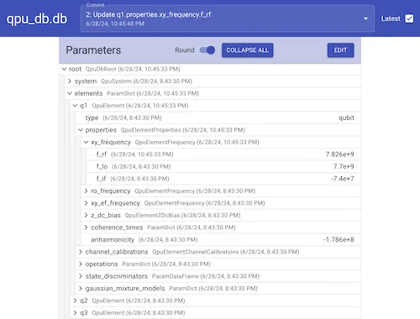
Task: Collapse the elements node chevron
Action: tap(70, 93)
